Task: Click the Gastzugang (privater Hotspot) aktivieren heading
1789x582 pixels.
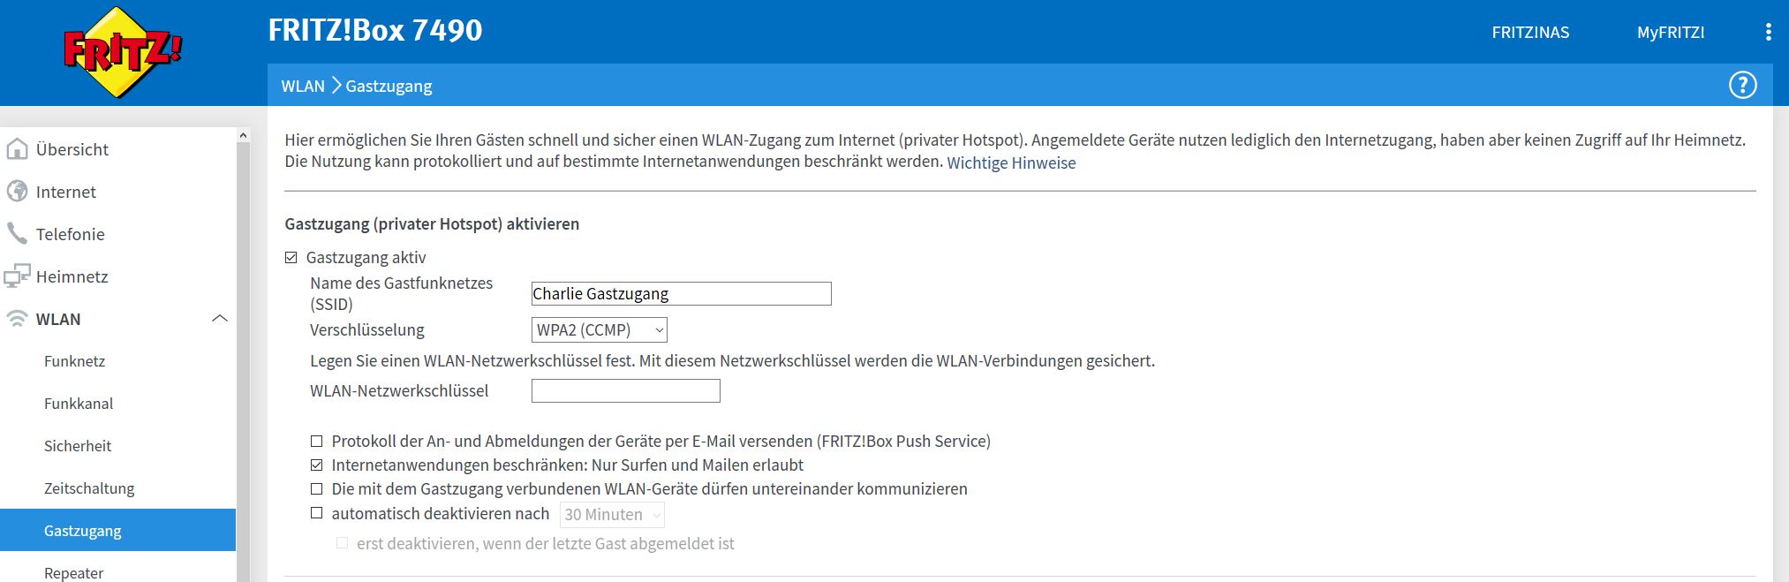Action: 432,224
